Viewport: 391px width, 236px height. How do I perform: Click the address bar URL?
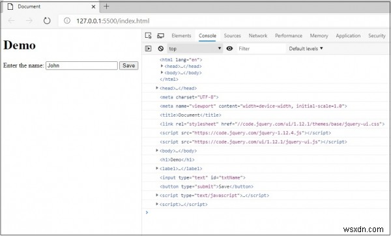113,21
